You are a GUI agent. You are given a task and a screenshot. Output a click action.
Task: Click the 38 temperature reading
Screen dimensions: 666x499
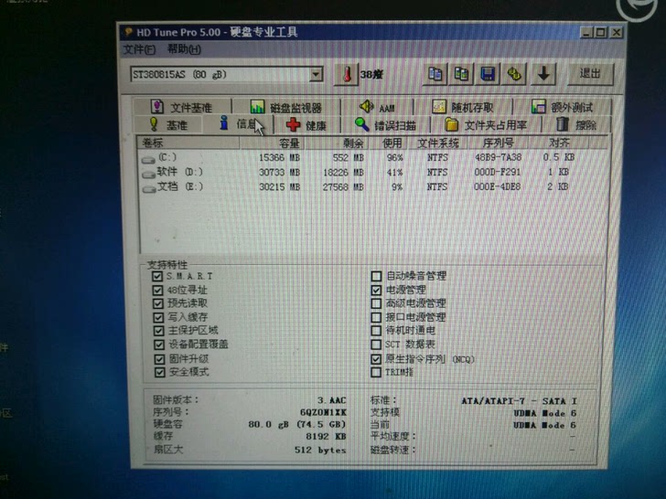[371, 75]
